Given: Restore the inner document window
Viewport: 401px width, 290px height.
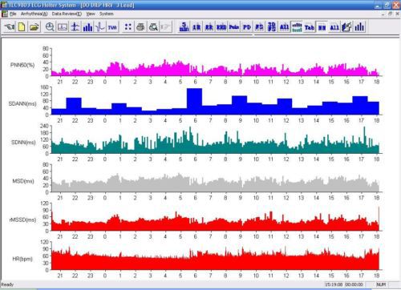Looking at the screenshot, I should pyautogui.click(x=390, y=14).
